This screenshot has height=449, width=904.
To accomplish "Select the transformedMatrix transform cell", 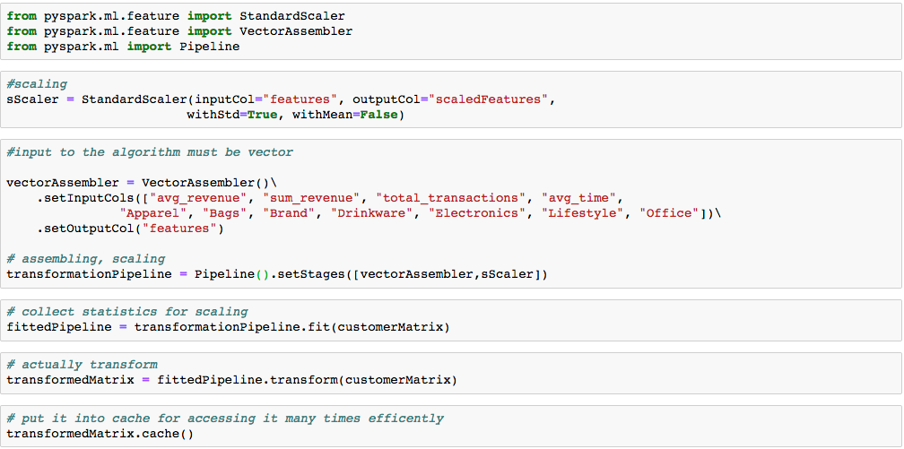I will click(231, 380).
